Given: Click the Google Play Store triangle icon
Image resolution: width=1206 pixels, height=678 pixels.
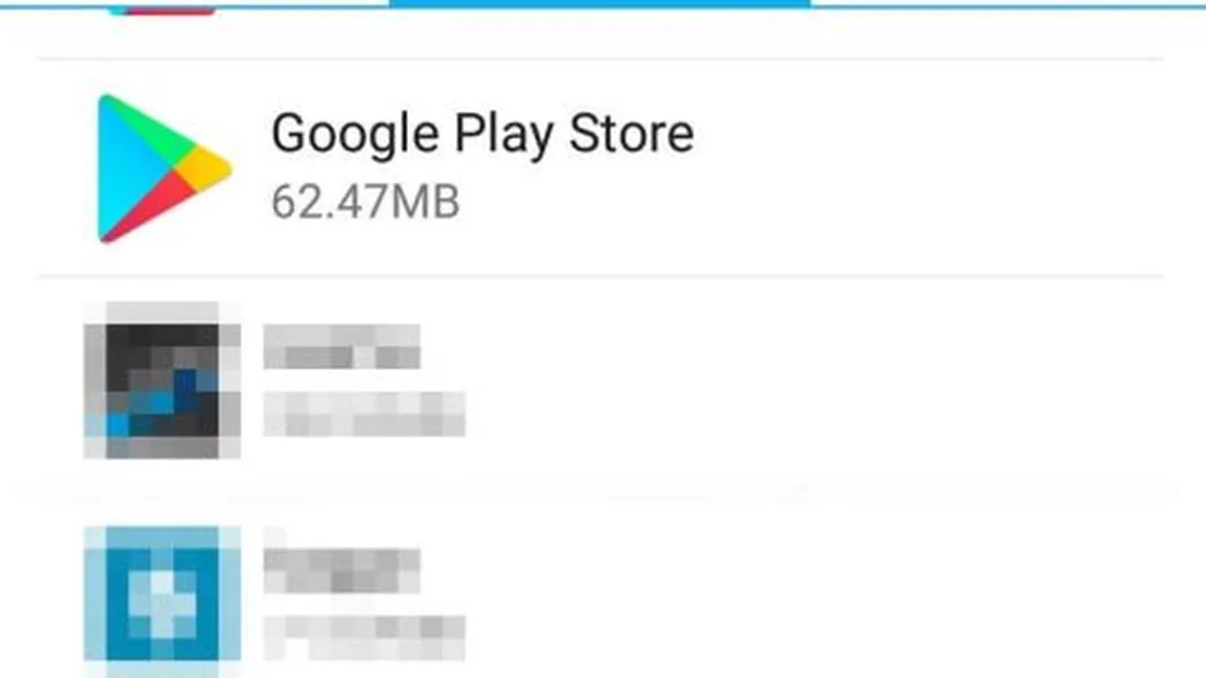Looking at the screenshot, I should tap(164, 168).
